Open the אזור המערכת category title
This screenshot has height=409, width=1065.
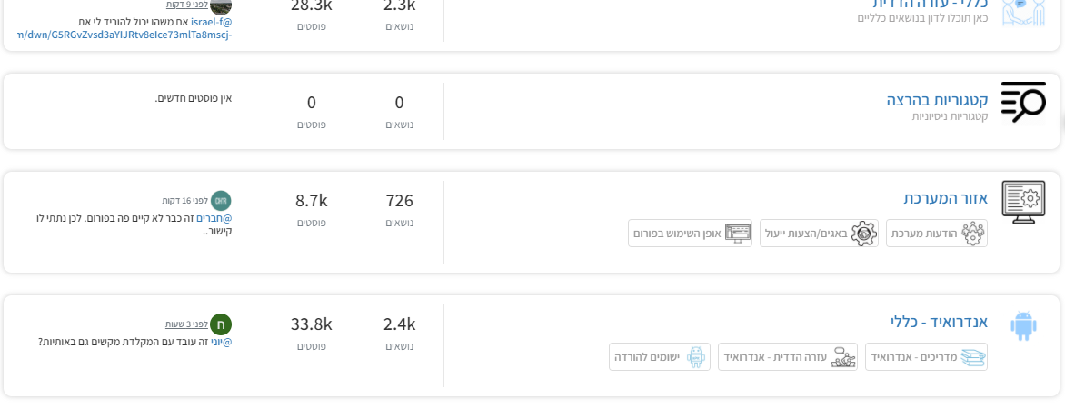945,198
